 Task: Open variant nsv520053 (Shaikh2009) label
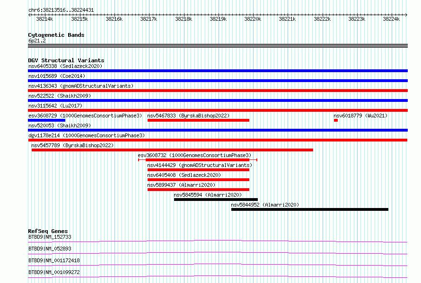60,125
